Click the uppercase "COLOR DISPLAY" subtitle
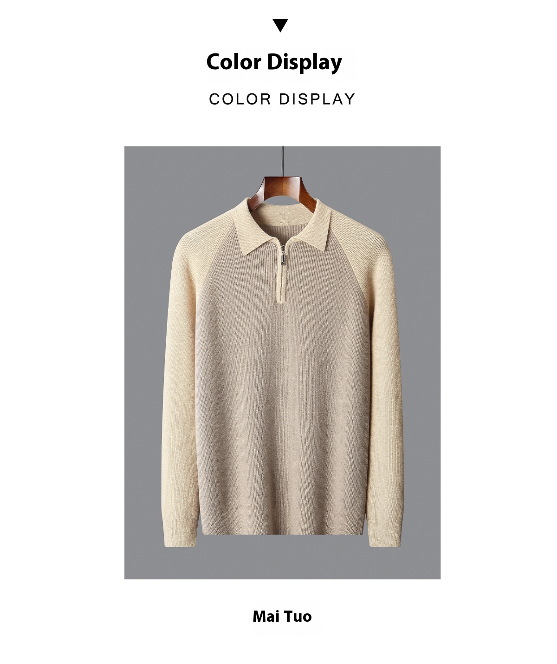Viewport: 557px width, 664px height. click(x=282, y=99)
